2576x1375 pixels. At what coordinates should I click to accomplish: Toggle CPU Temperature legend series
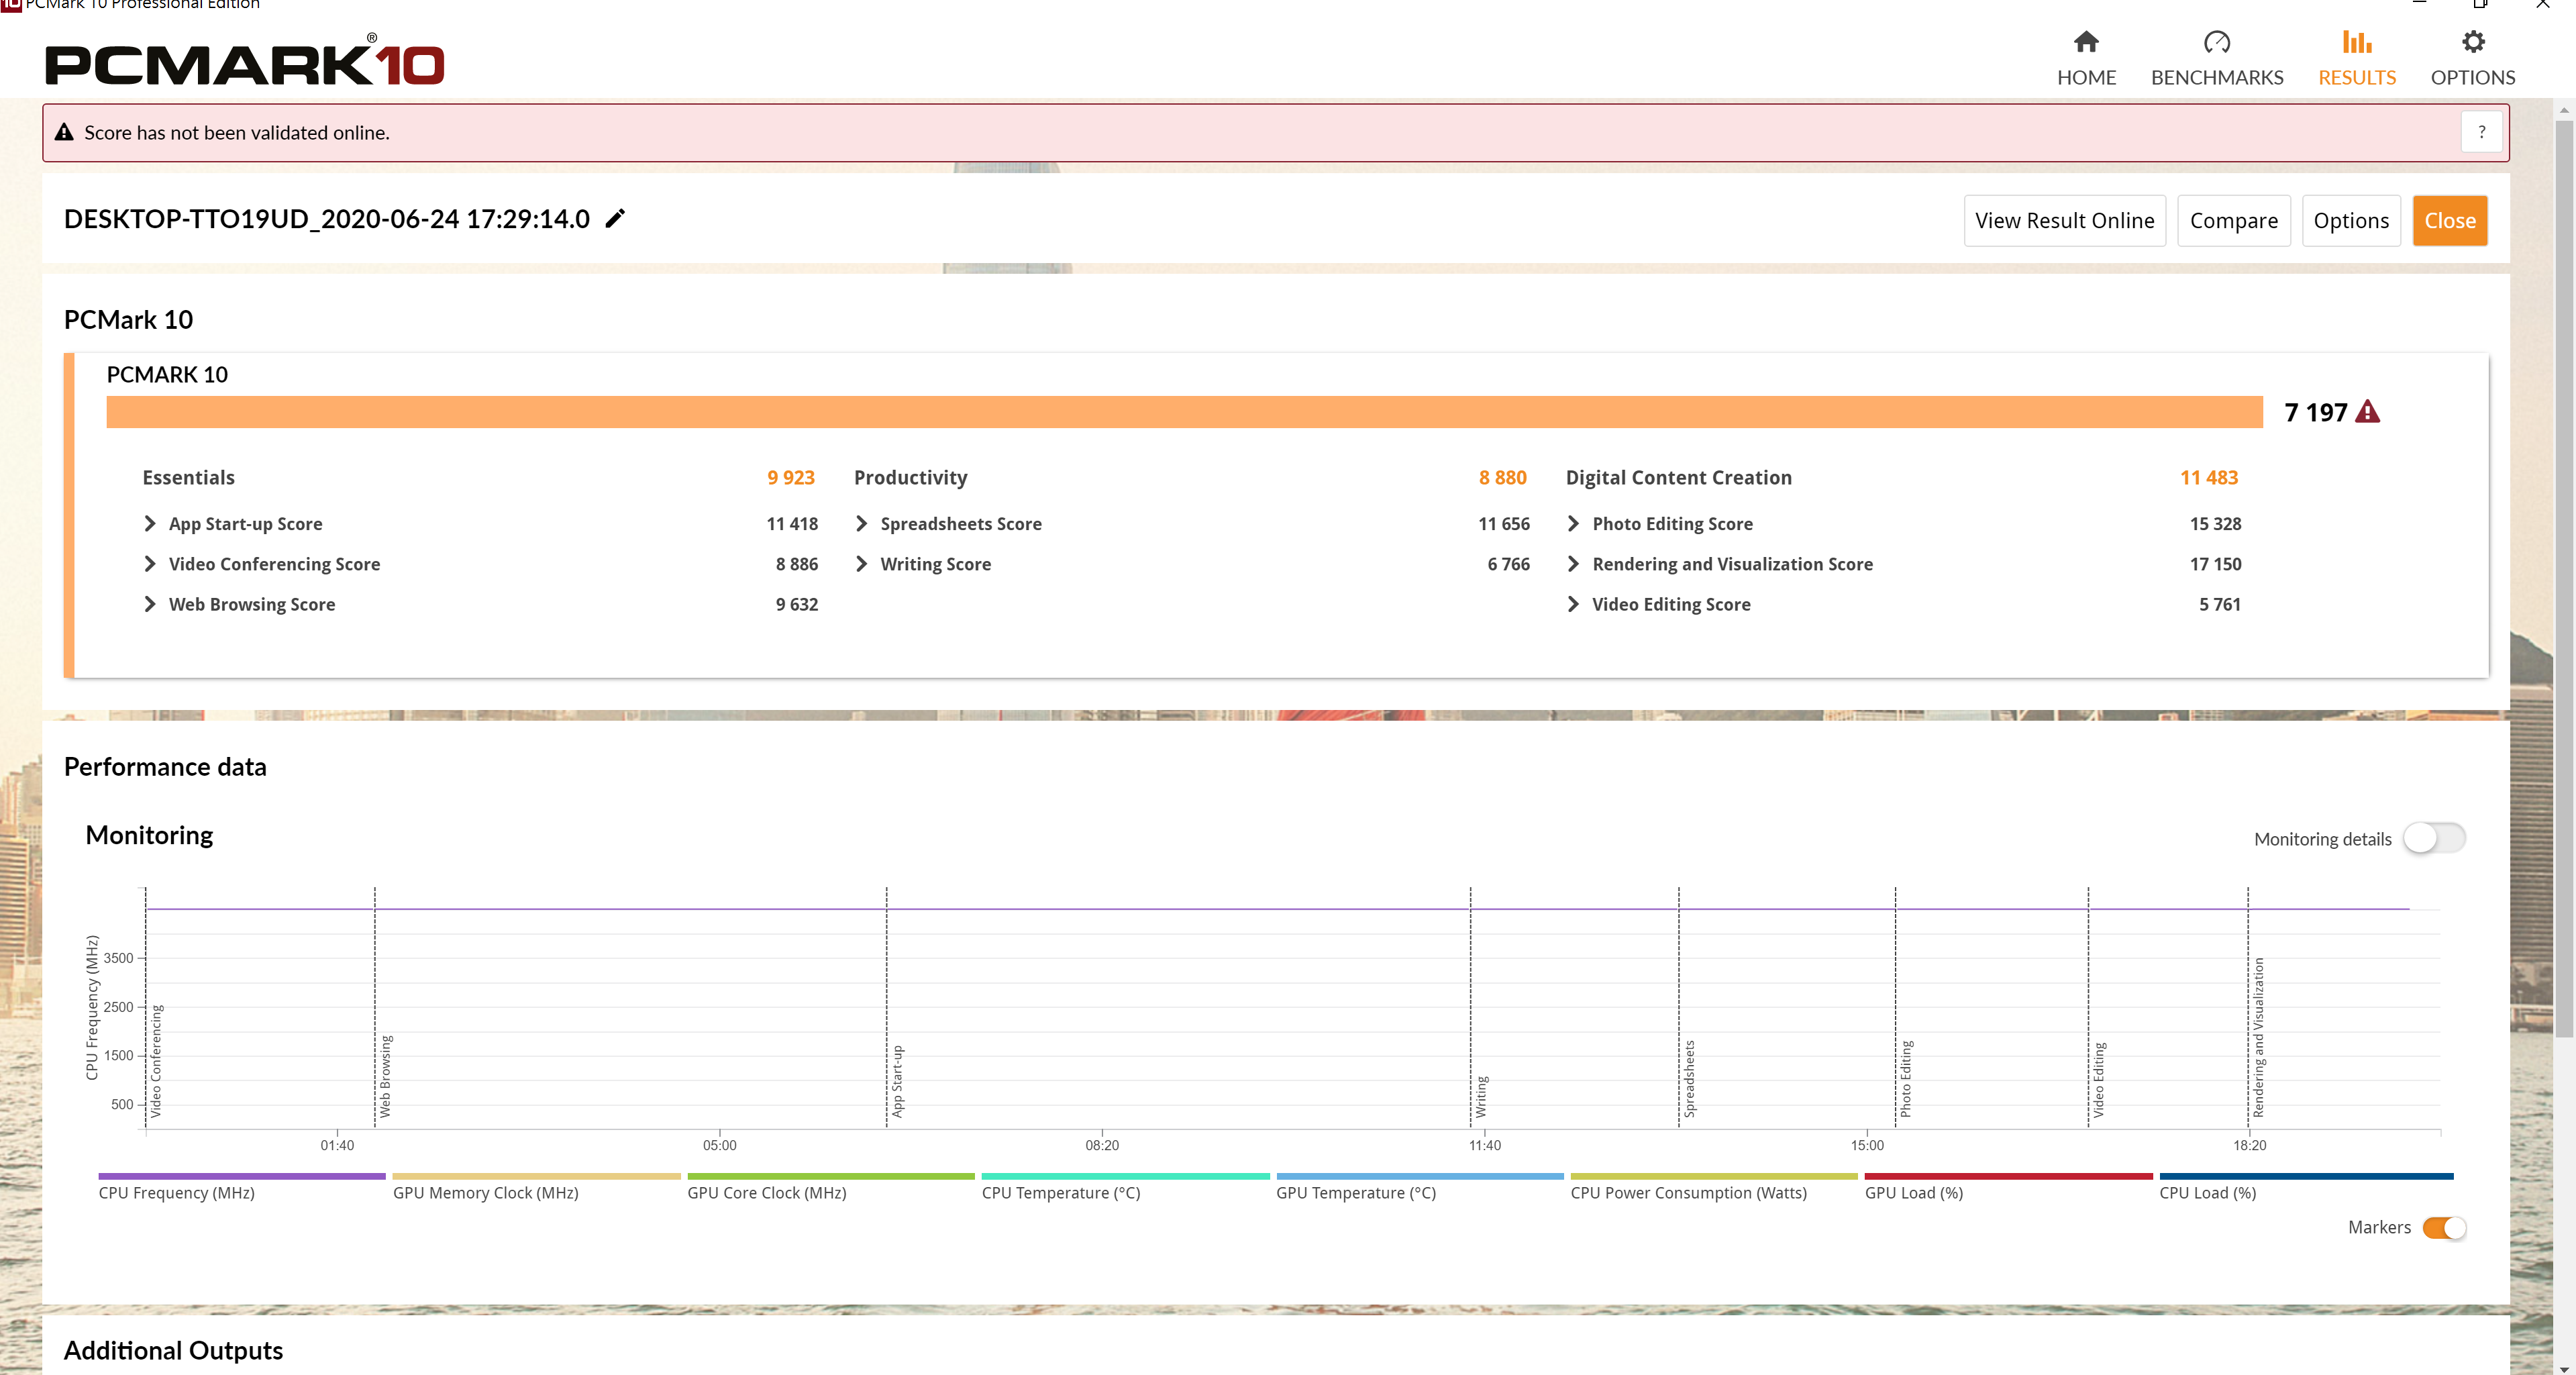coord(1125,1187)
